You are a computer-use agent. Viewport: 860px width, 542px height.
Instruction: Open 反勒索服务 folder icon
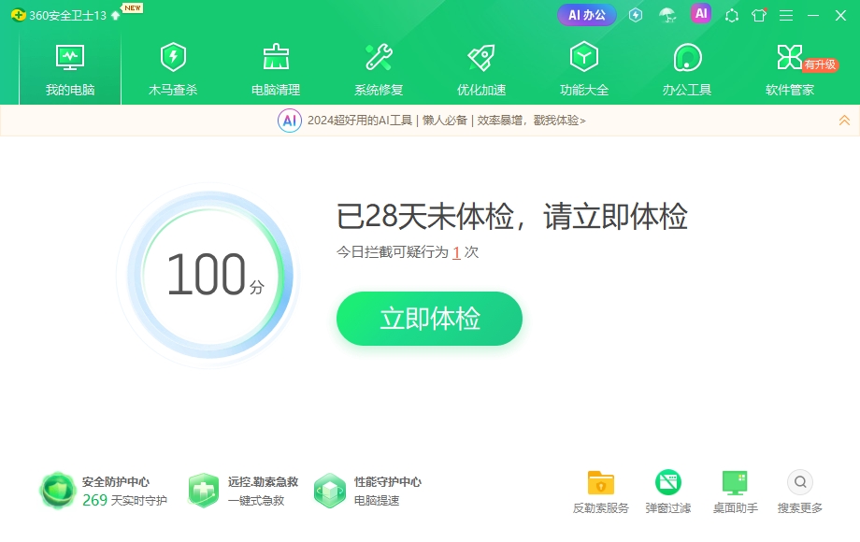[601, 483]
